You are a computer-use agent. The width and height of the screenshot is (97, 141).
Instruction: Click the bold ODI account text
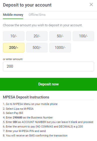coord(15,122)
